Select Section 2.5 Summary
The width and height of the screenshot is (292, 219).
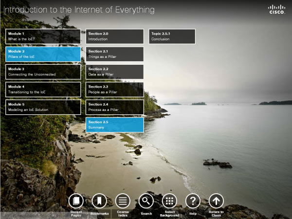click(x=114, y=125)
